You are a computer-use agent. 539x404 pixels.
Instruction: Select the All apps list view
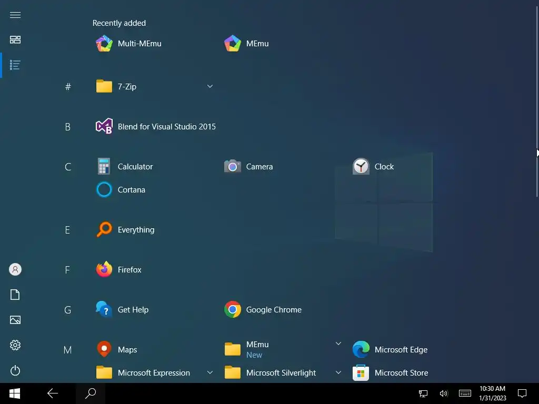pyautogui.click(x=15, y=65)
